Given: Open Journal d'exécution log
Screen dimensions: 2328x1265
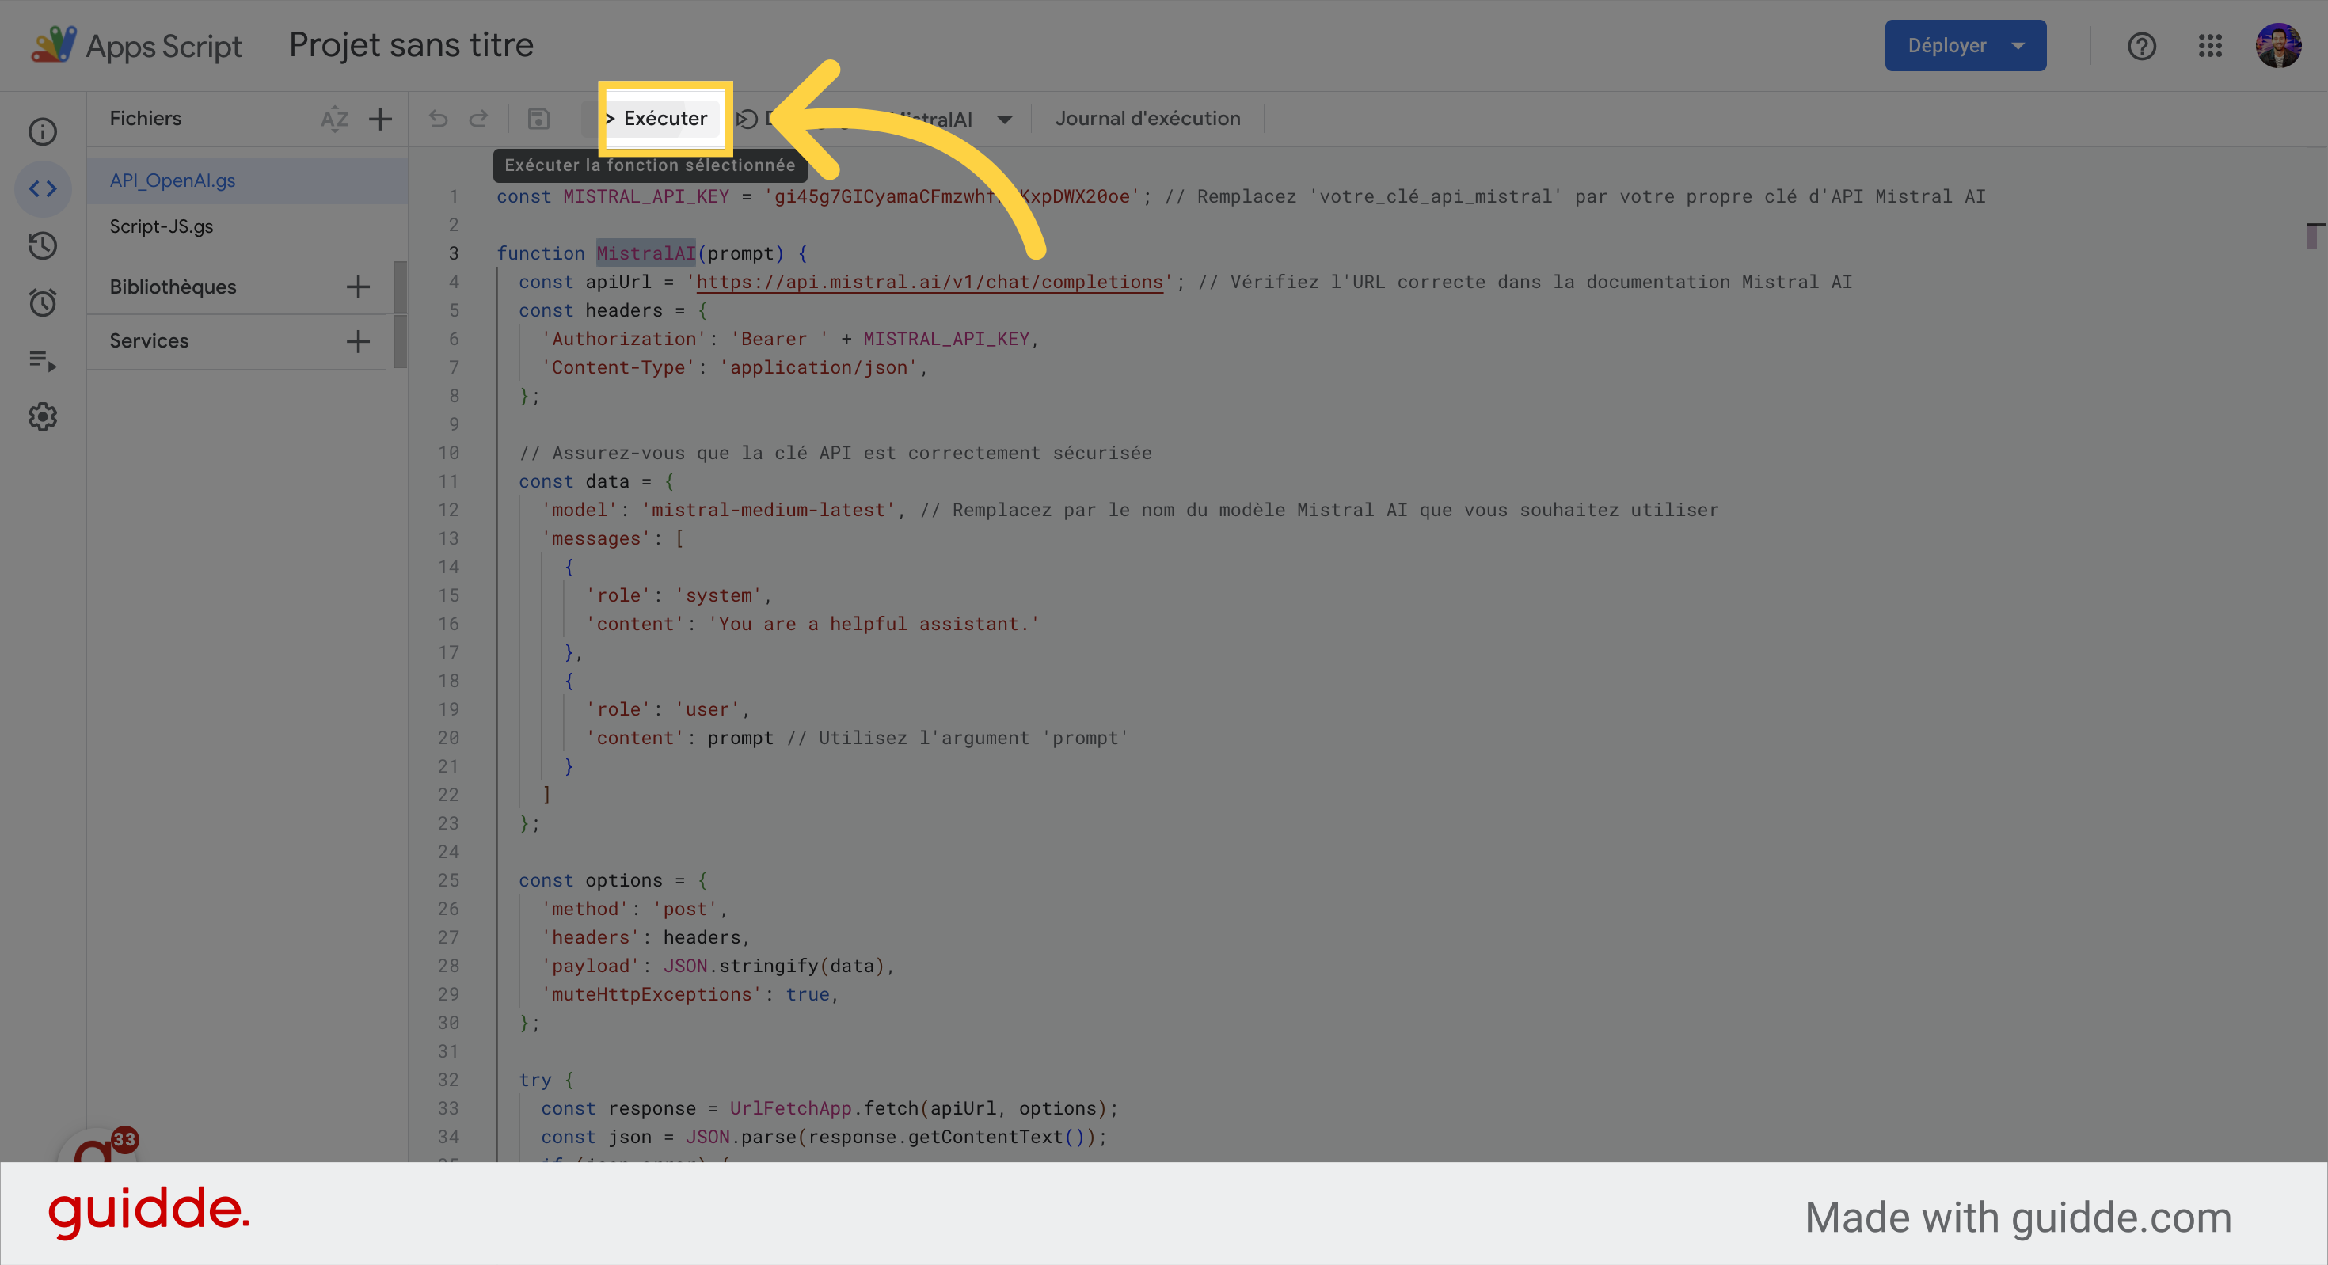Looking at the screenshot, I should click(1147, 119).
